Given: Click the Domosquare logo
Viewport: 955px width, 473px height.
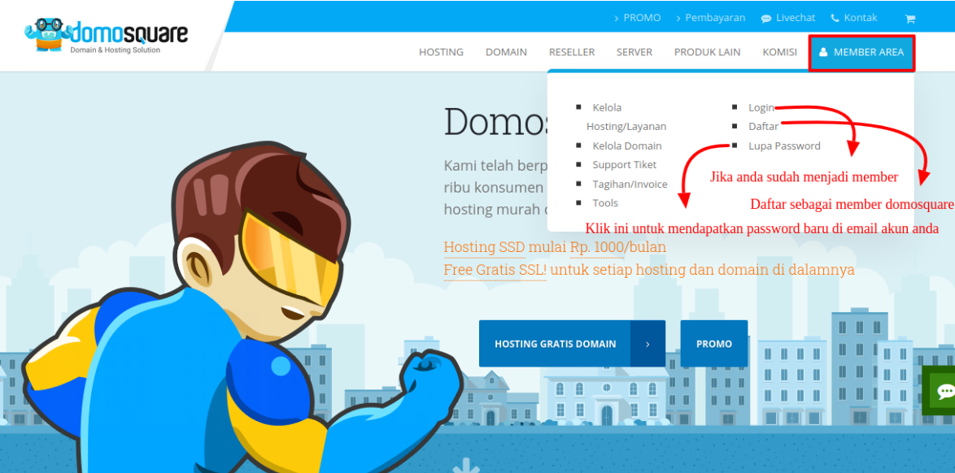Looking at the screenshot, I should tap(106, 35).
